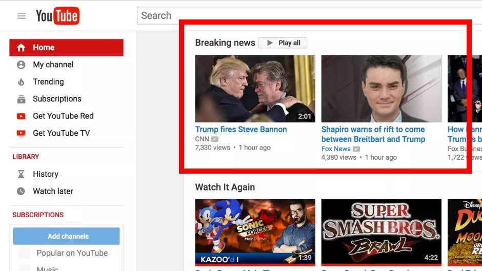Open the Trump fires Steve Bannon title
This screenshot has width=482, height=271.
pyautogui.click(x=241, y=130)
